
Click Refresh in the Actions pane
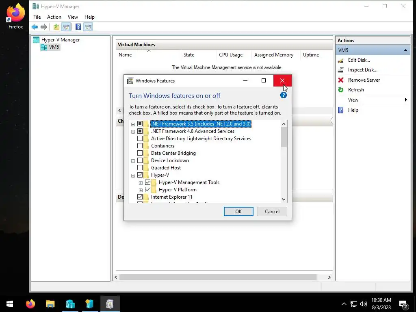[356, 90]
